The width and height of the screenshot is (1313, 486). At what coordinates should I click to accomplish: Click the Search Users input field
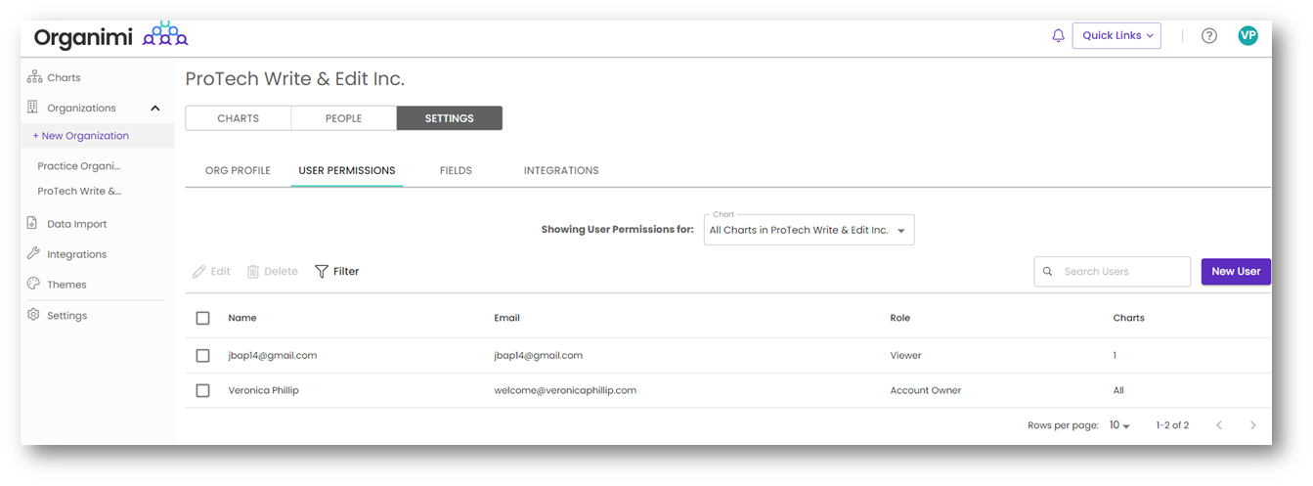pos(1120,272)
